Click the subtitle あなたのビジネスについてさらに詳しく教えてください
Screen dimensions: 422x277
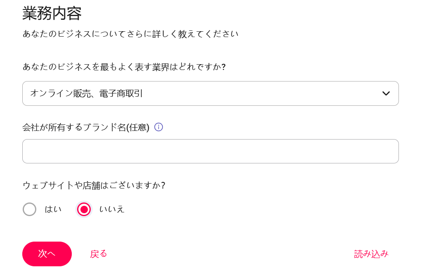130,34
